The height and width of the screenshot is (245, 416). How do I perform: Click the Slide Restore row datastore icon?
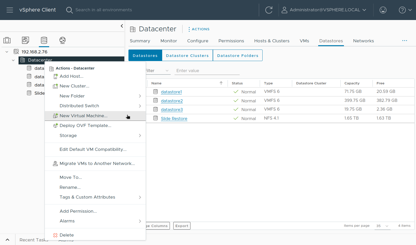click(x=155, y=118)
